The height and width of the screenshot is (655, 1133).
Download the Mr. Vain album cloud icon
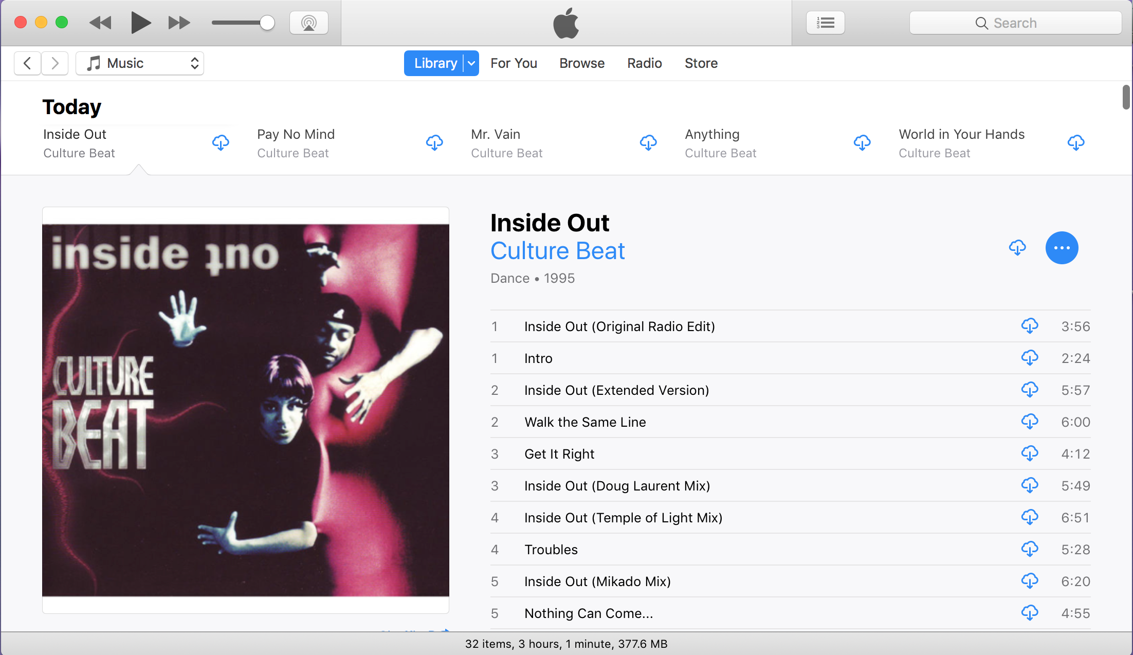(648, 143)
